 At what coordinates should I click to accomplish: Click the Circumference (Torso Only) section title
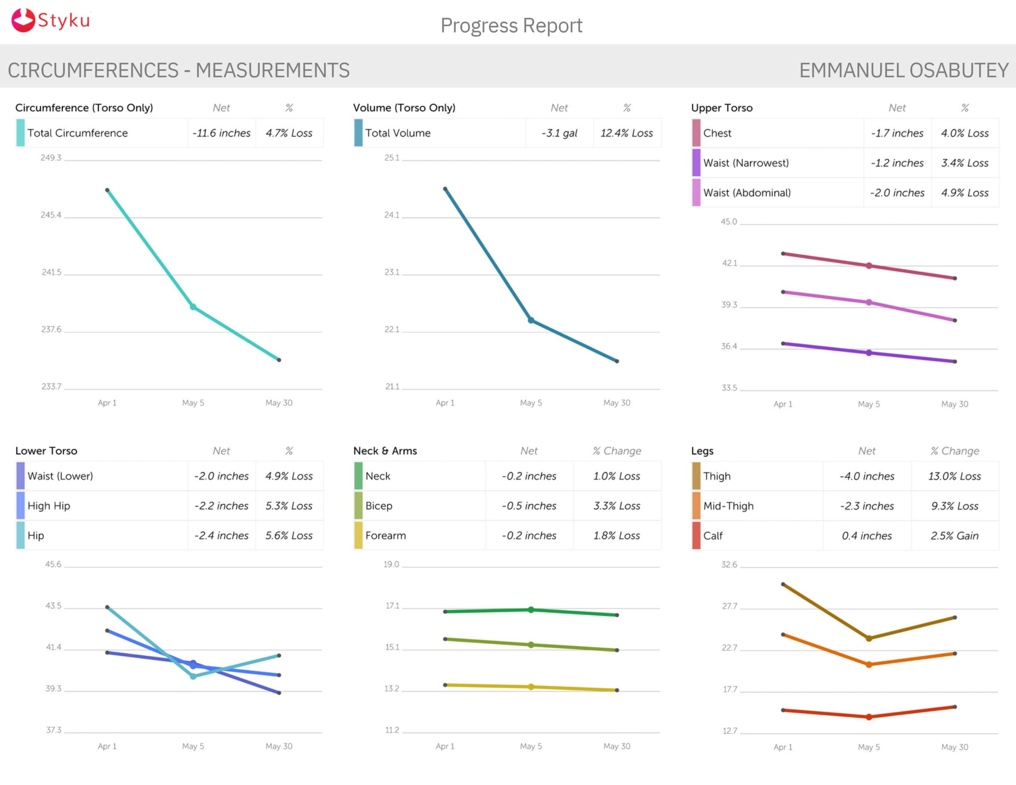pyautogui.click(x=84, y=108)
